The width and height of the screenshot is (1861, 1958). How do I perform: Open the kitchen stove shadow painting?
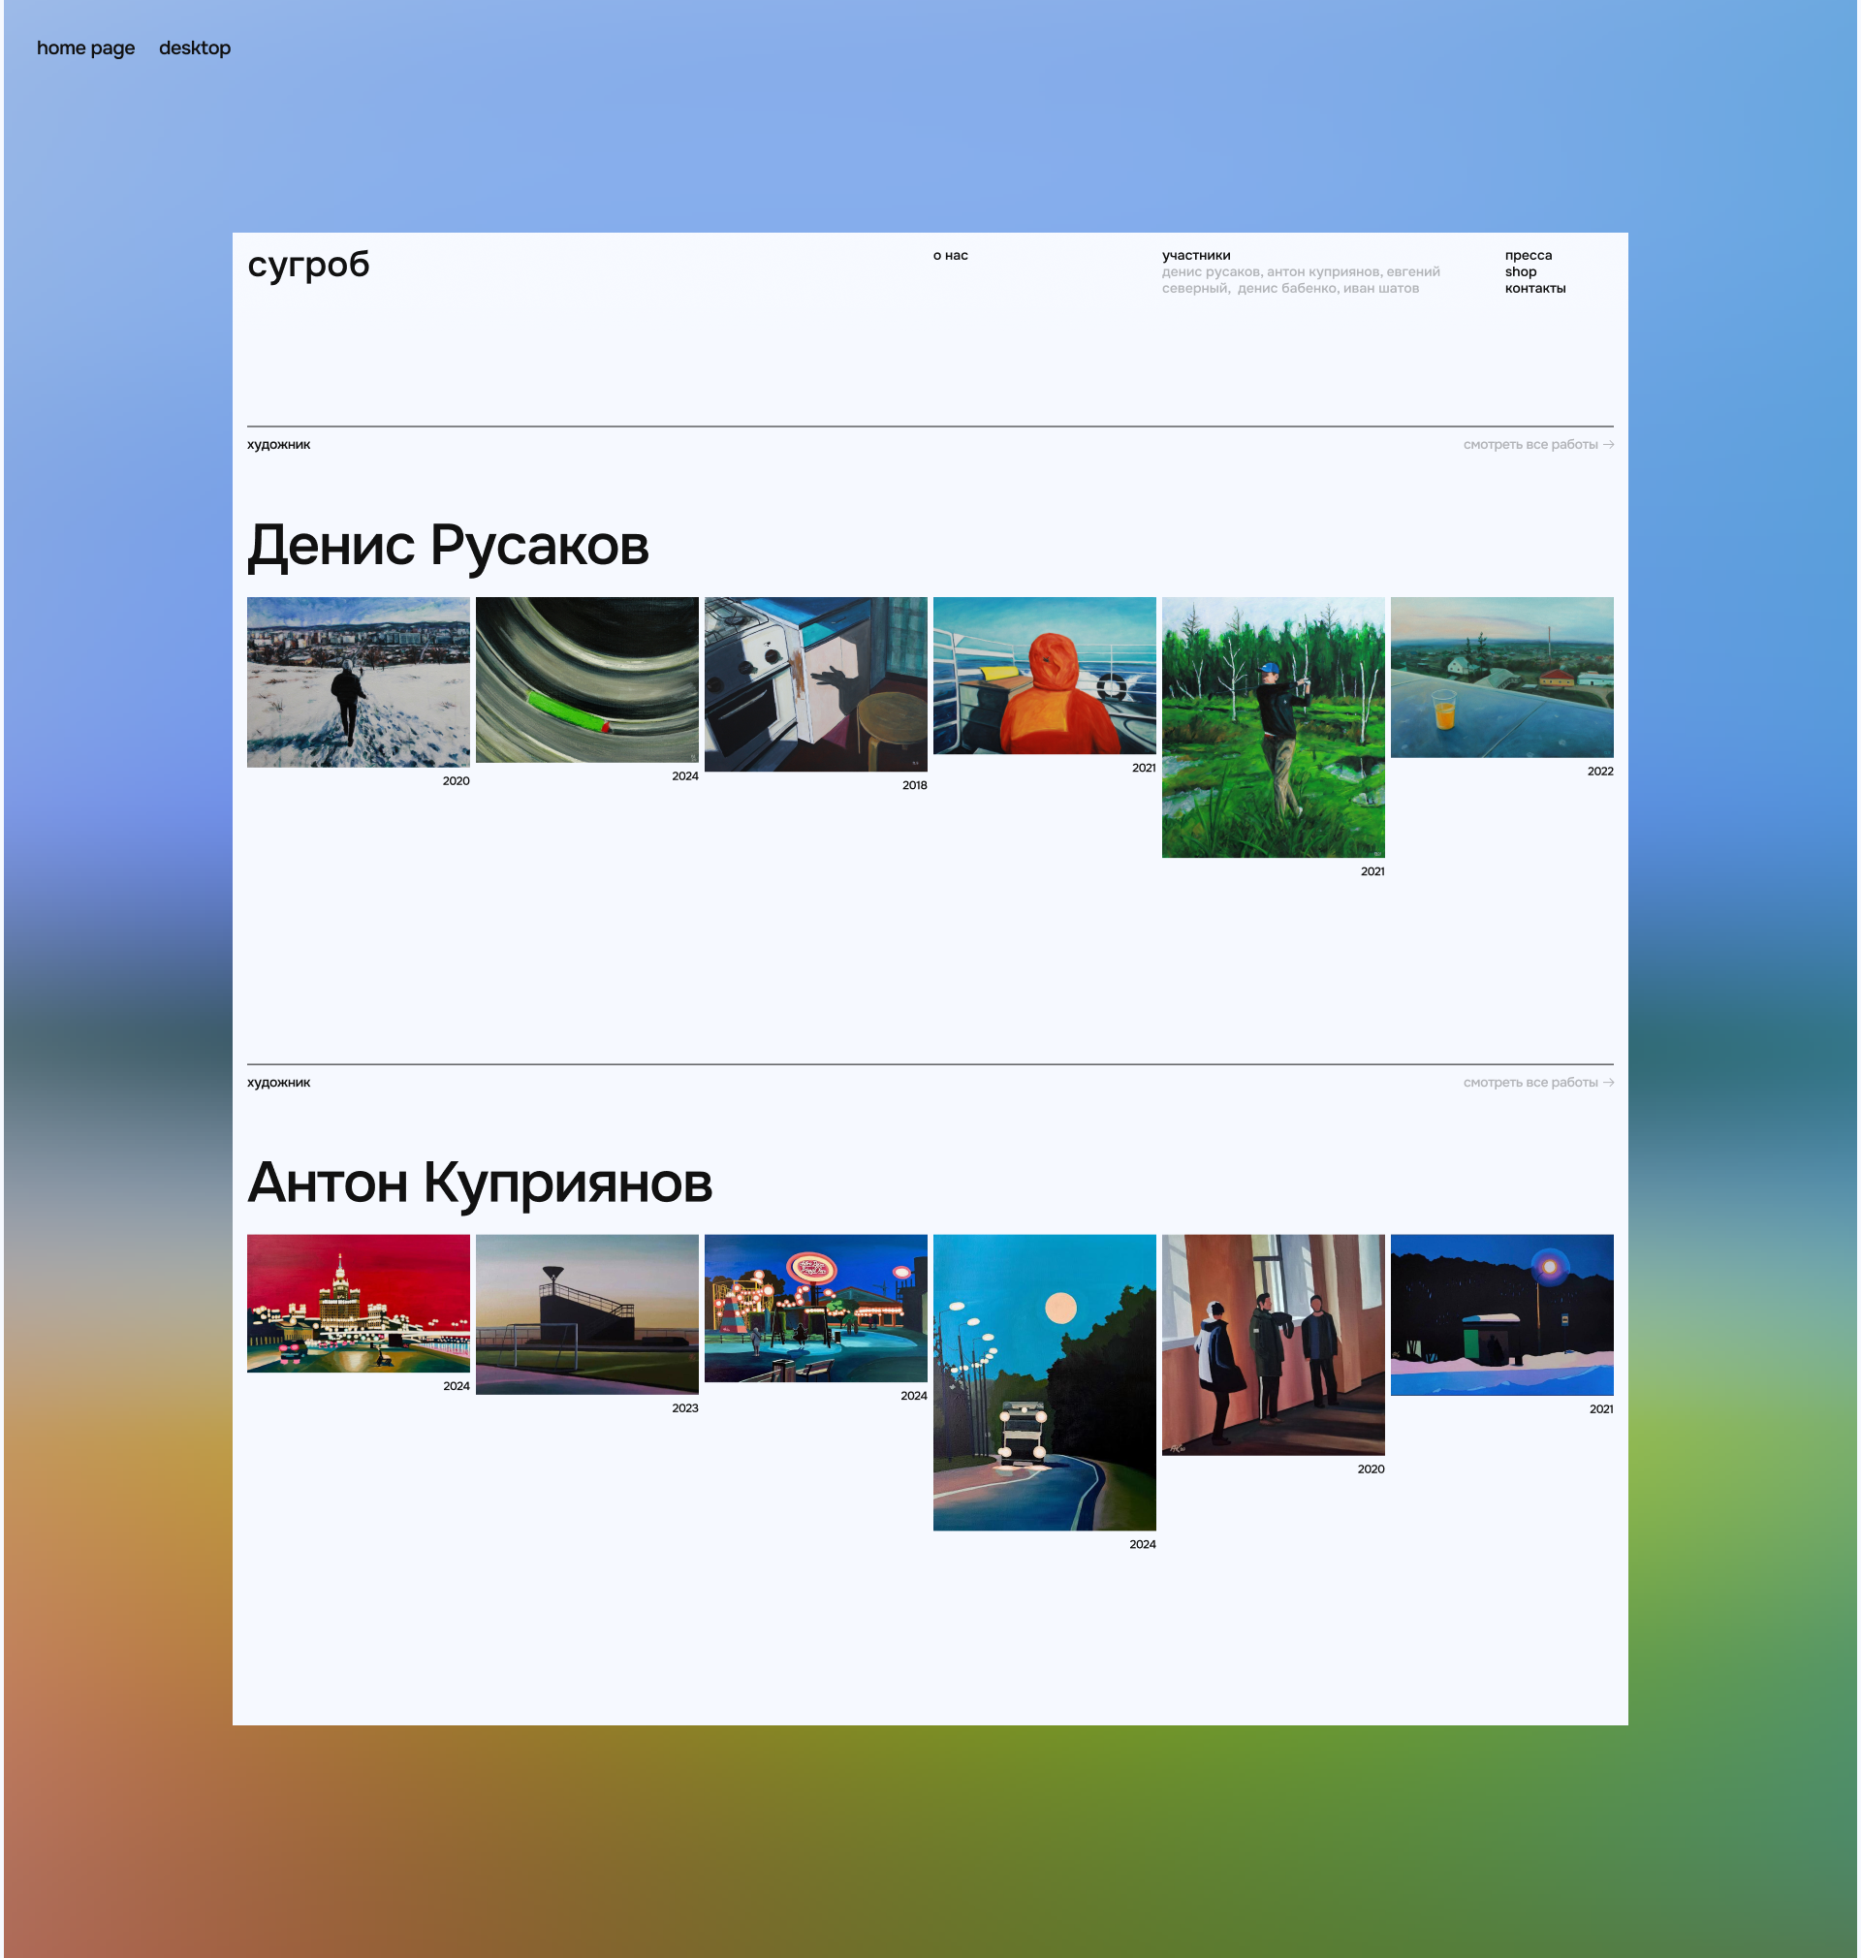tap(815, 683)
